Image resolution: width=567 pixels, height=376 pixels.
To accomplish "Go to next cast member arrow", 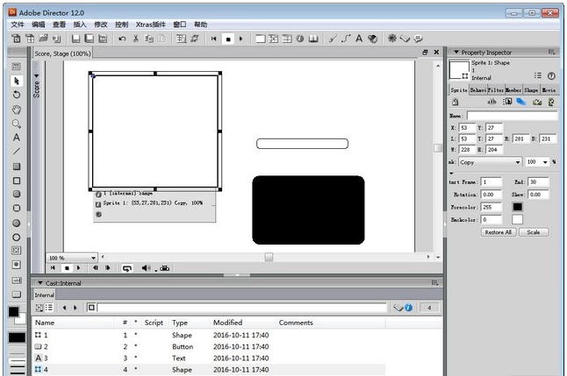I will [x=75, y=308].
